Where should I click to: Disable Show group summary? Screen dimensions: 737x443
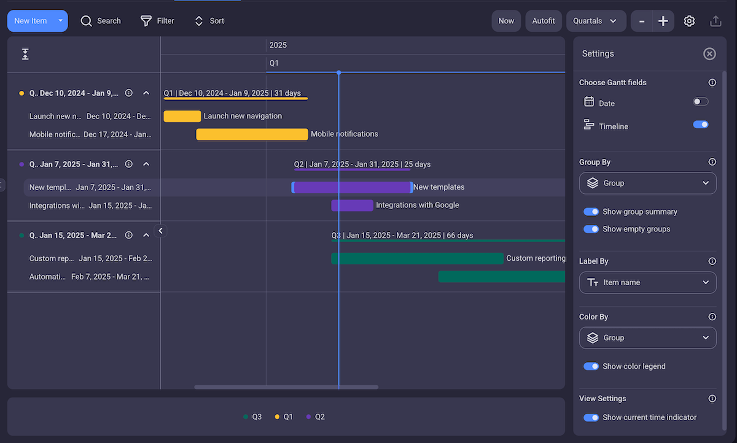pos(591,212)
